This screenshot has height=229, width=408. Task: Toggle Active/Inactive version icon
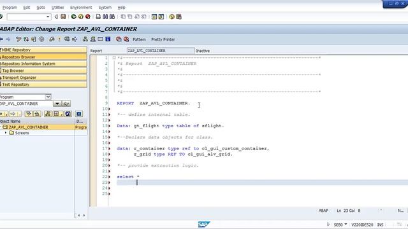[x=26, y=39]
